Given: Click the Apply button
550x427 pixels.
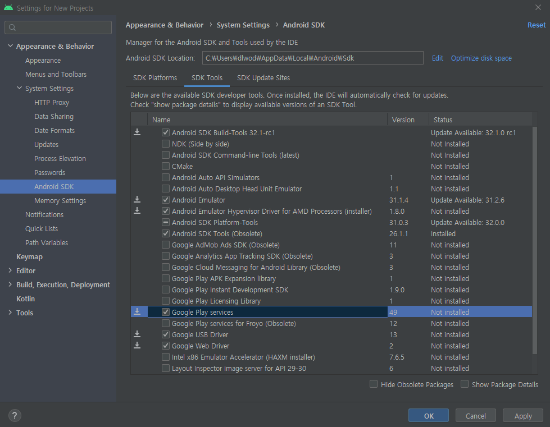Looking at the screenshot, I should click(x=523, y=415).
